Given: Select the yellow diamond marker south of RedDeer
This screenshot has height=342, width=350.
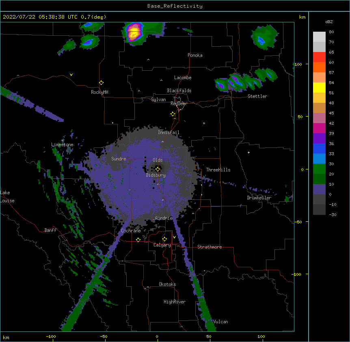Looking at the screenshot, I should coord(173,114).
